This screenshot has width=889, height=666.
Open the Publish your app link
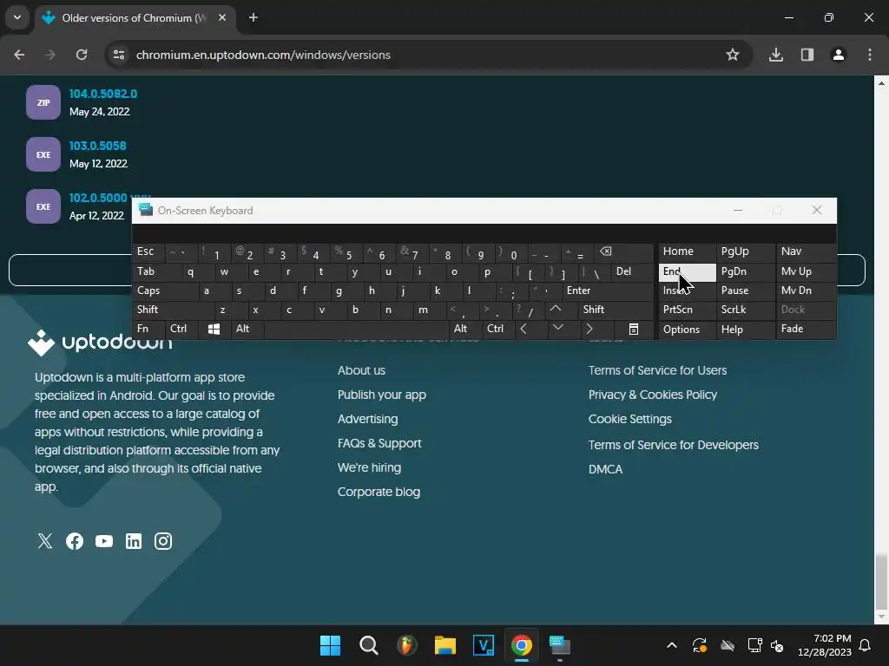tap(382, 395)
